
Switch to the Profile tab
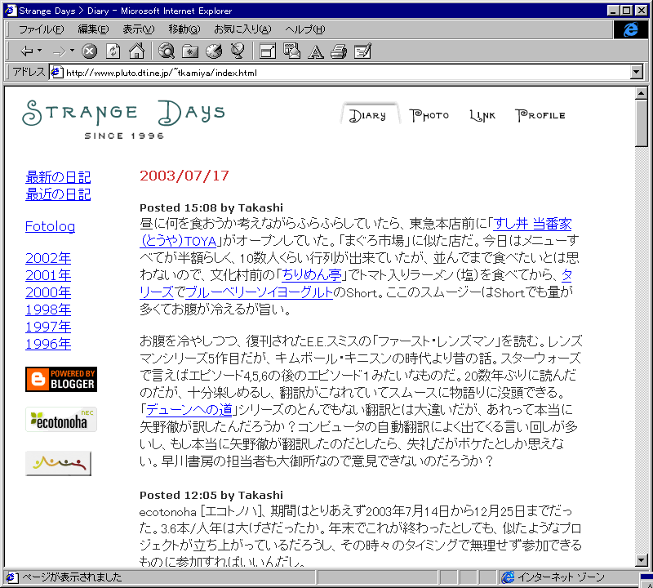tap(540, 115)
